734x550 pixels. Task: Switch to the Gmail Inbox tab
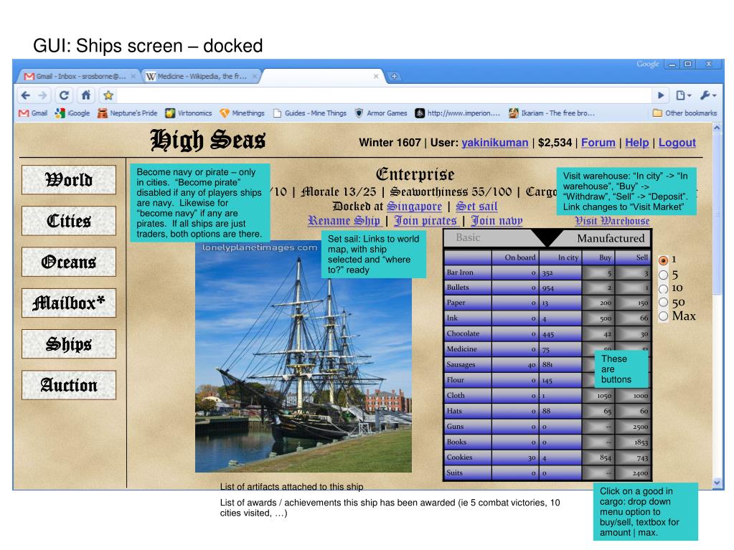point(77,76)
